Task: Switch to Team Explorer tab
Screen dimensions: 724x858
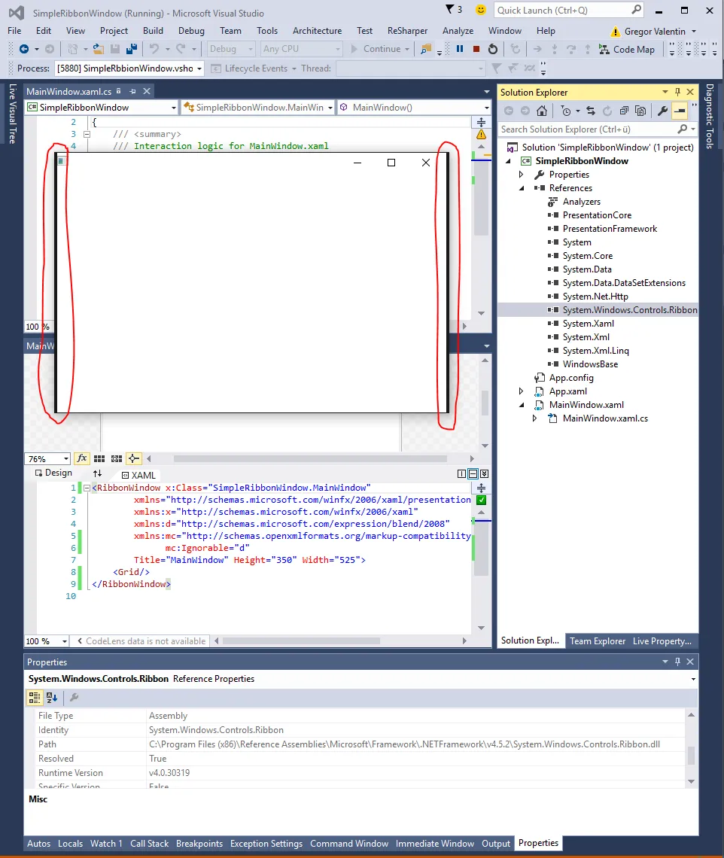Action: tap(597, 640)
